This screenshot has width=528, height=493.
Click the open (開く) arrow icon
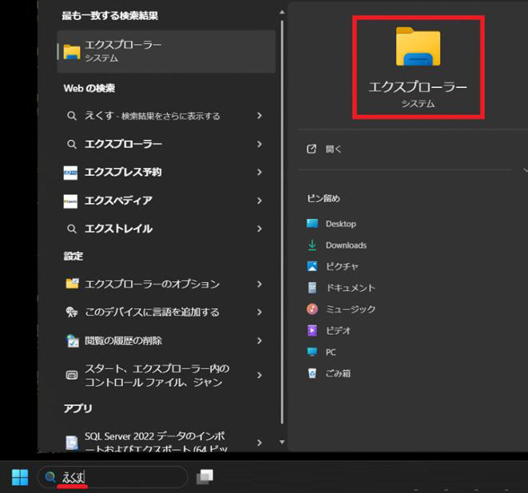coord(312,149)
